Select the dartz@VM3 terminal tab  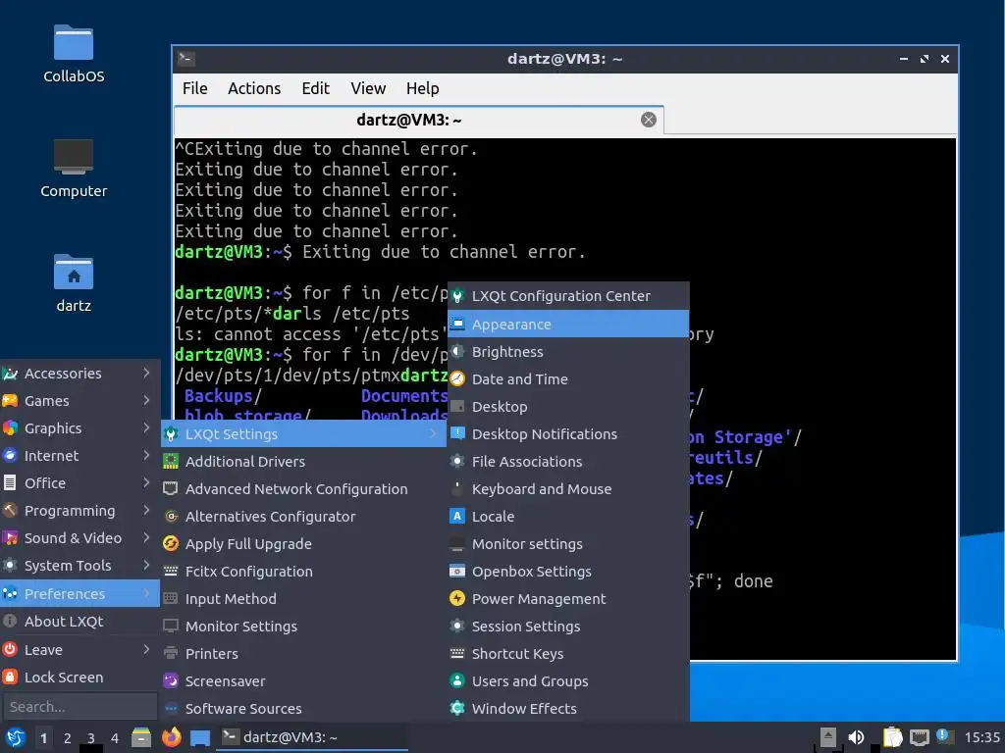418,120
